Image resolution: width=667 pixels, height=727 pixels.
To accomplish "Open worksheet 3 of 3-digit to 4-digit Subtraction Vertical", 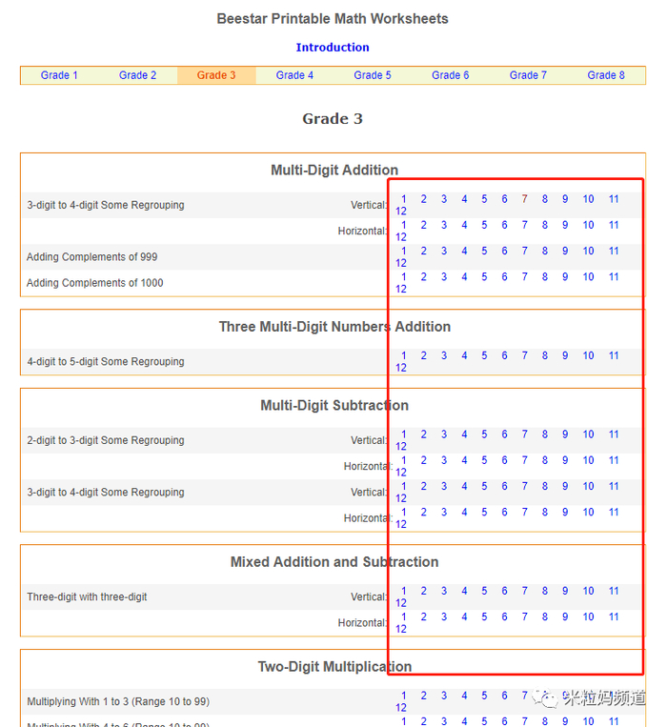I will pos(444,486).
